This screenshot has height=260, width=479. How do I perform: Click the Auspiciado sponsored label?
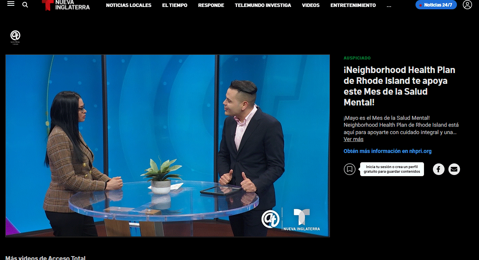tap(357, 58)
